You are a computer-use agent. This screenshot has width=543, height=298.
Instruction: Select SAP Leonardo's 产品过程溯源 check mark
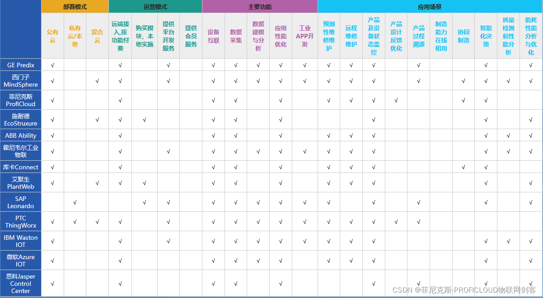pyautogui.click(x=419, y=203)
